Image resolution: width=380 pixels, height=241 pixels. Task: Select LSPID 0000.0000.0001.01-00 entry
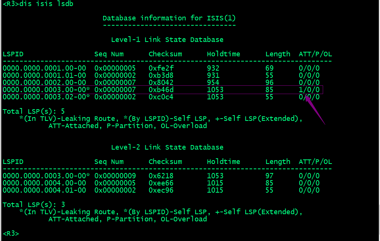pos(44,76)
